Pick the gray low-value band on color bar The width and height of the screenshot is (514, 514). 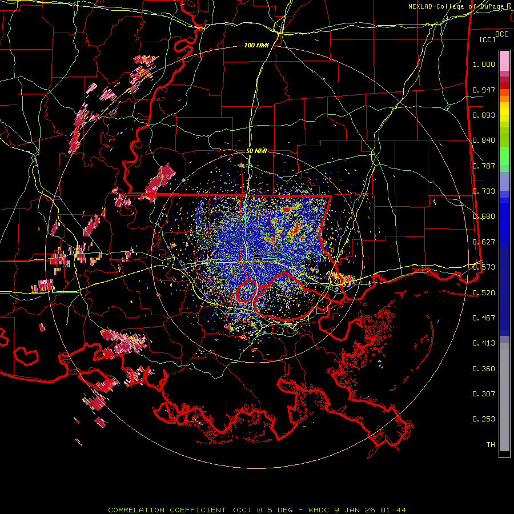pos(504,397)
